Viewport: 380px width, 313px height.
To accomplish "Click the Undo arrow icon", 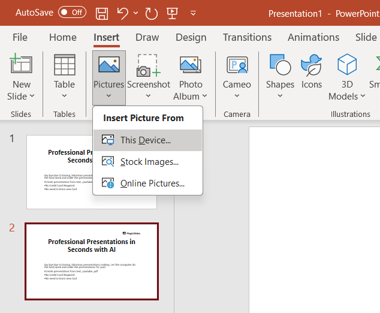I will pos(122,13).
